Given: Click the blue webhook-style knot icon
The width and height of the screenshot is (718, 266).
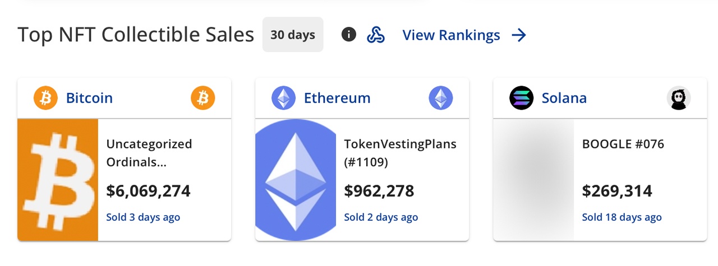Looking at the screenshot, I should pyautogui.click(x=375, y=35).
